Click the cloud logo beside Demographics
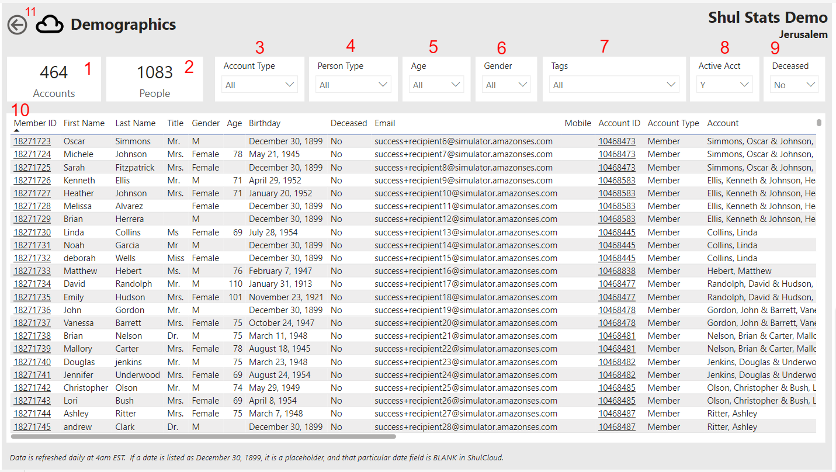 tap(50, 25)
